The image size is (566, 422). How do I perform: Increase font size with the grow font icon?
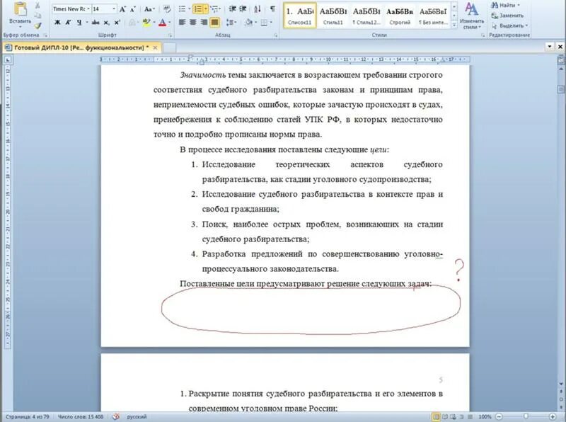122,9
